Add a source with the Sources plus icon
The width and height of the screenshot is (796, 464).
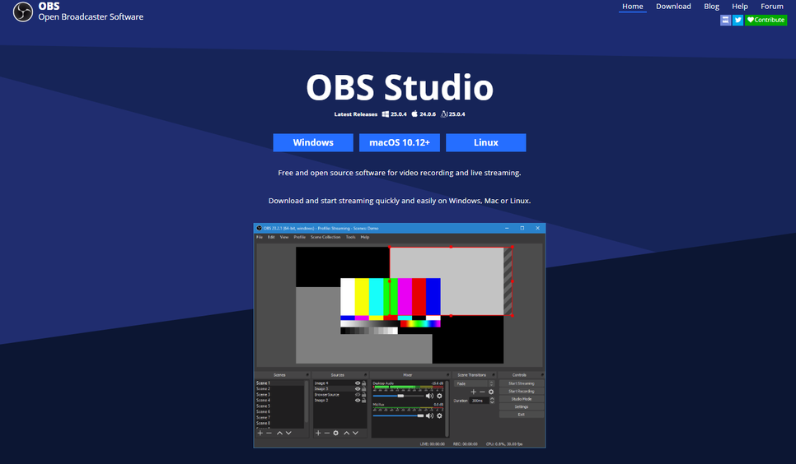(x=318, y=433)
